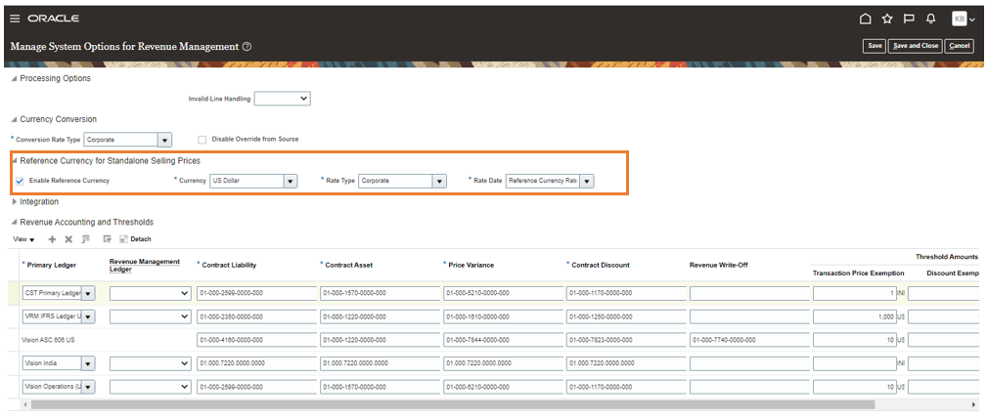Open the KB user account menu

[x=960, y=19]
